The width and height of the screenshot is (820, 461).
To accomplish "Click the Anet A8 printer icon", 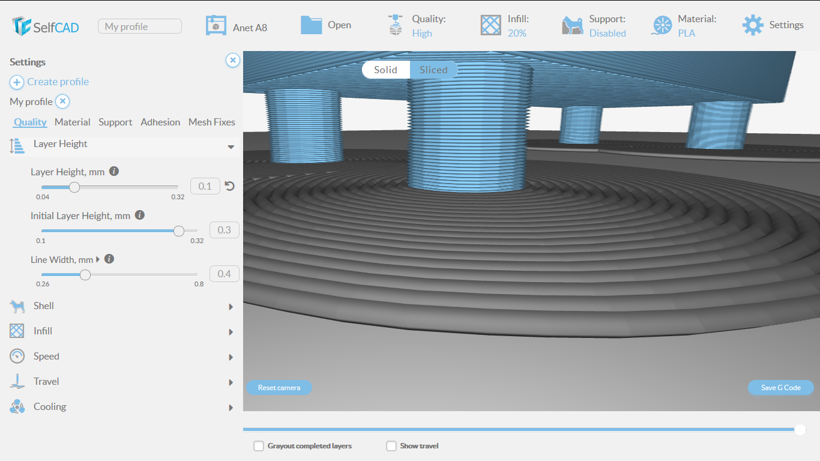I will pos(216,25).
